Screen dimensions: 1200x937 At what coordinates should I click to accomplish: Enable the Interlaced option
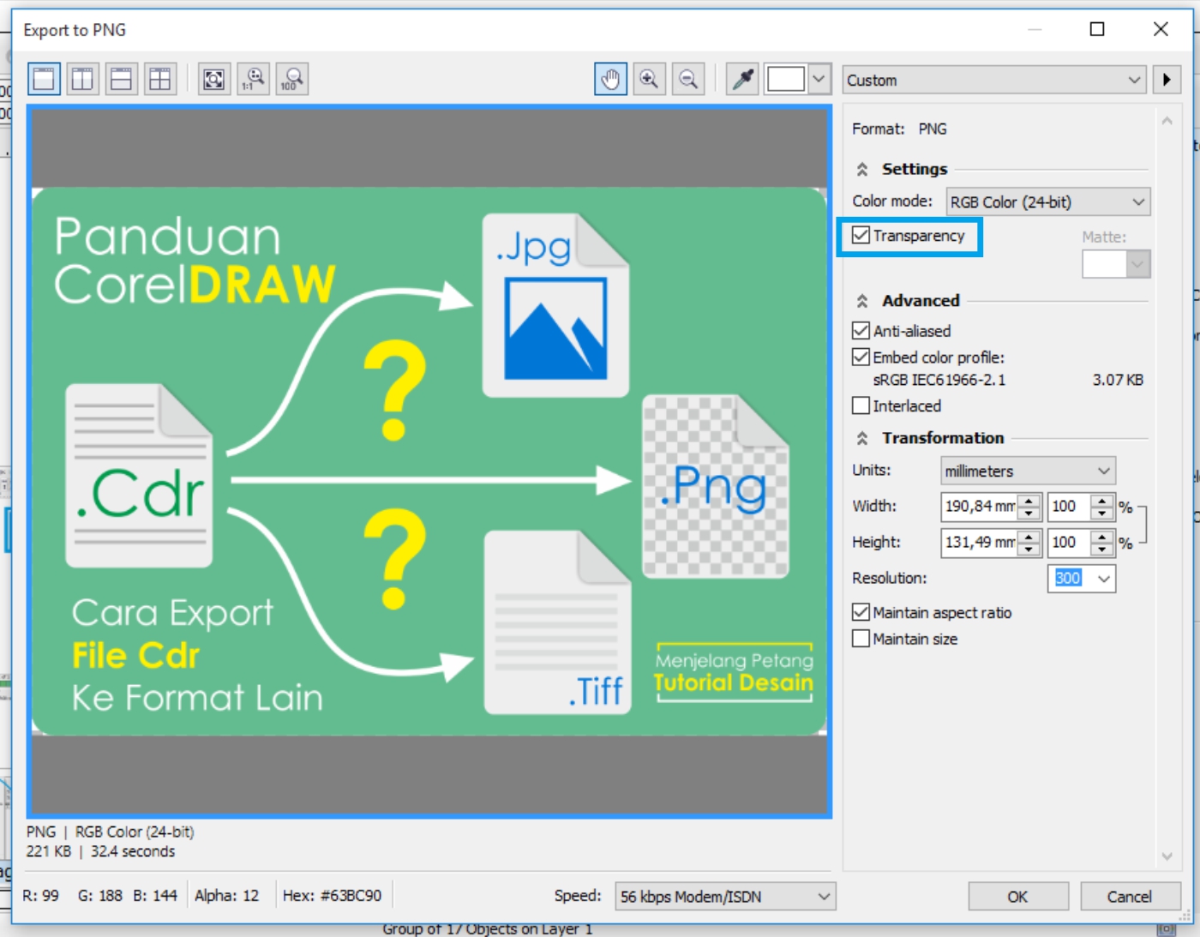point(861,405)
